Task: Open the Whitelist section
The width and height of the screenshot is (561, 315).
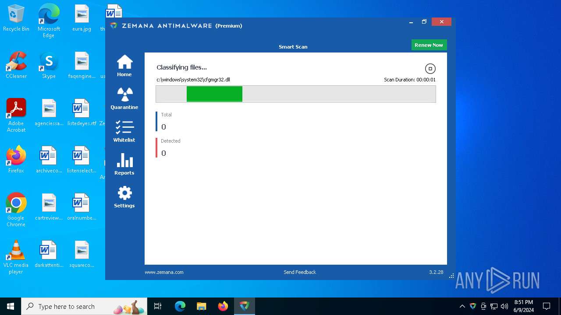Action: (x=124, y=132)
